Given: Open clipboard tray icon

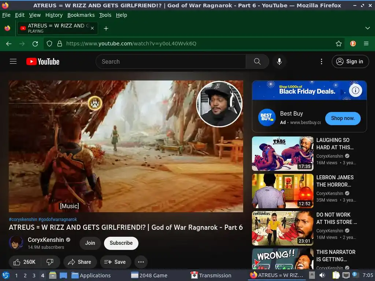Looking at the screenshot, I should pos(336,275).
